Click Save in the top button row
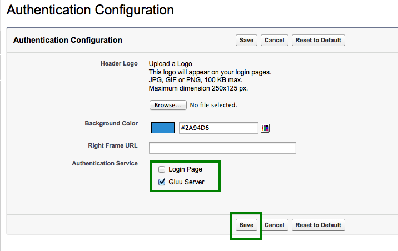Image resolution: width=398 pixels, height=251 pixels. pos(246,40)
